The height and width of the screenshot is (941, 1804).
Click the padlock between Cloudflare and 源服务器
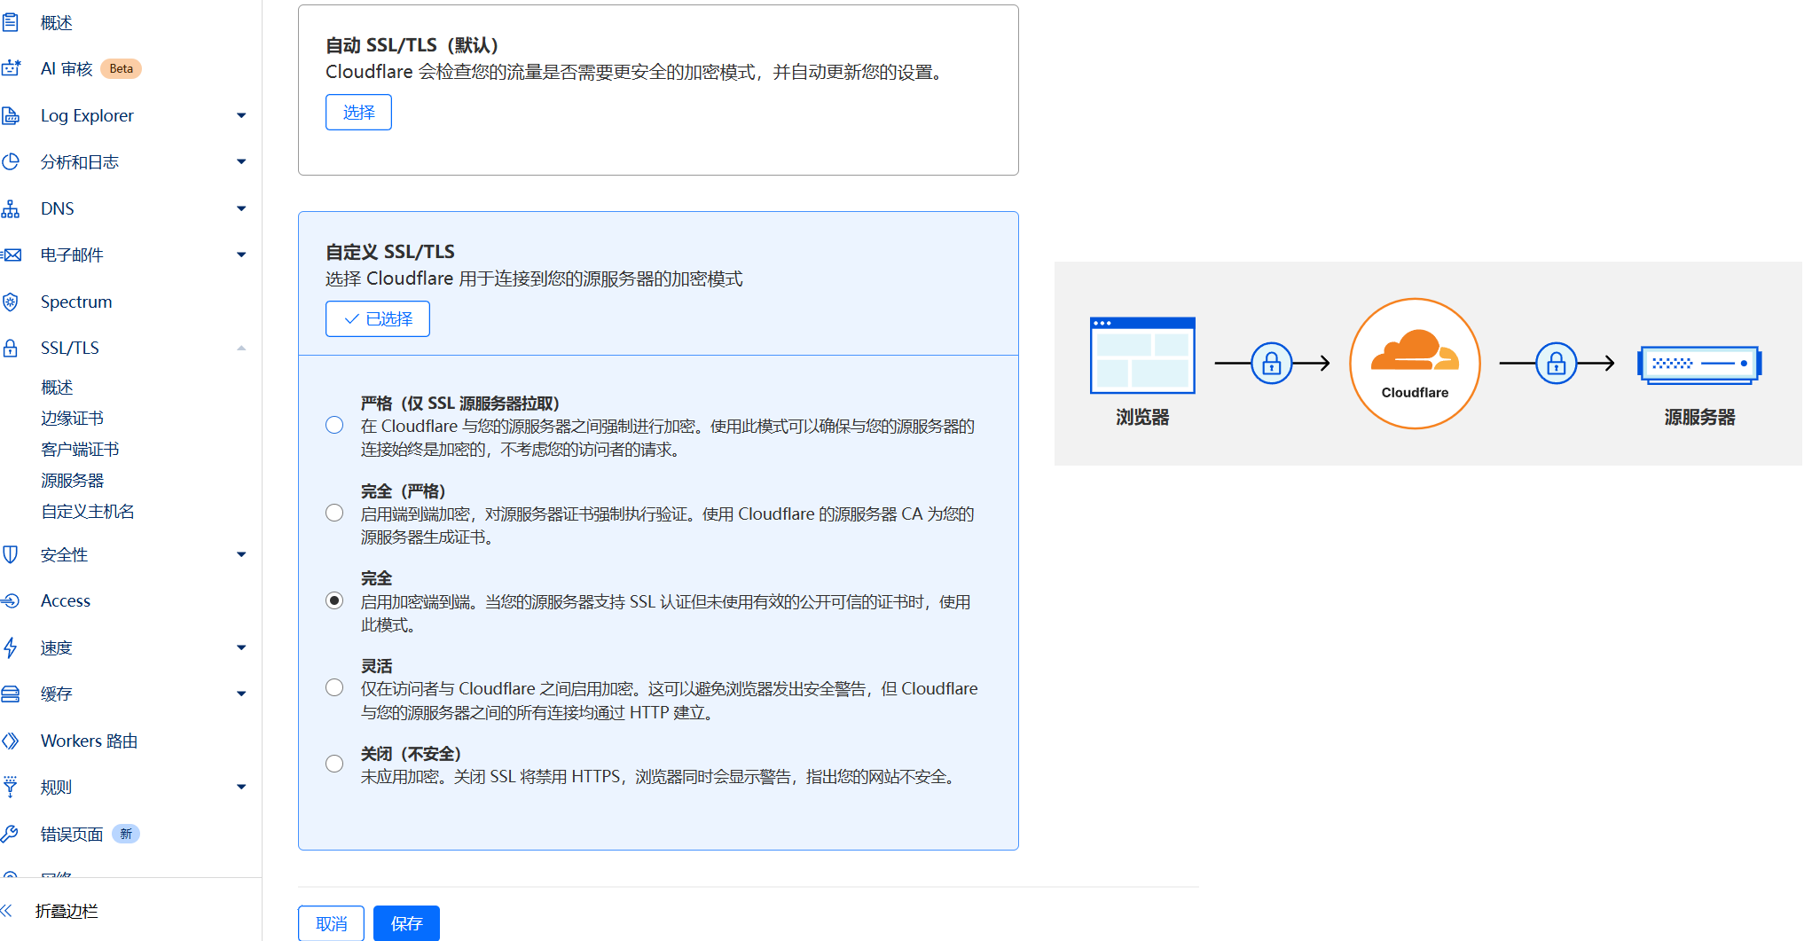(1557, 363)
